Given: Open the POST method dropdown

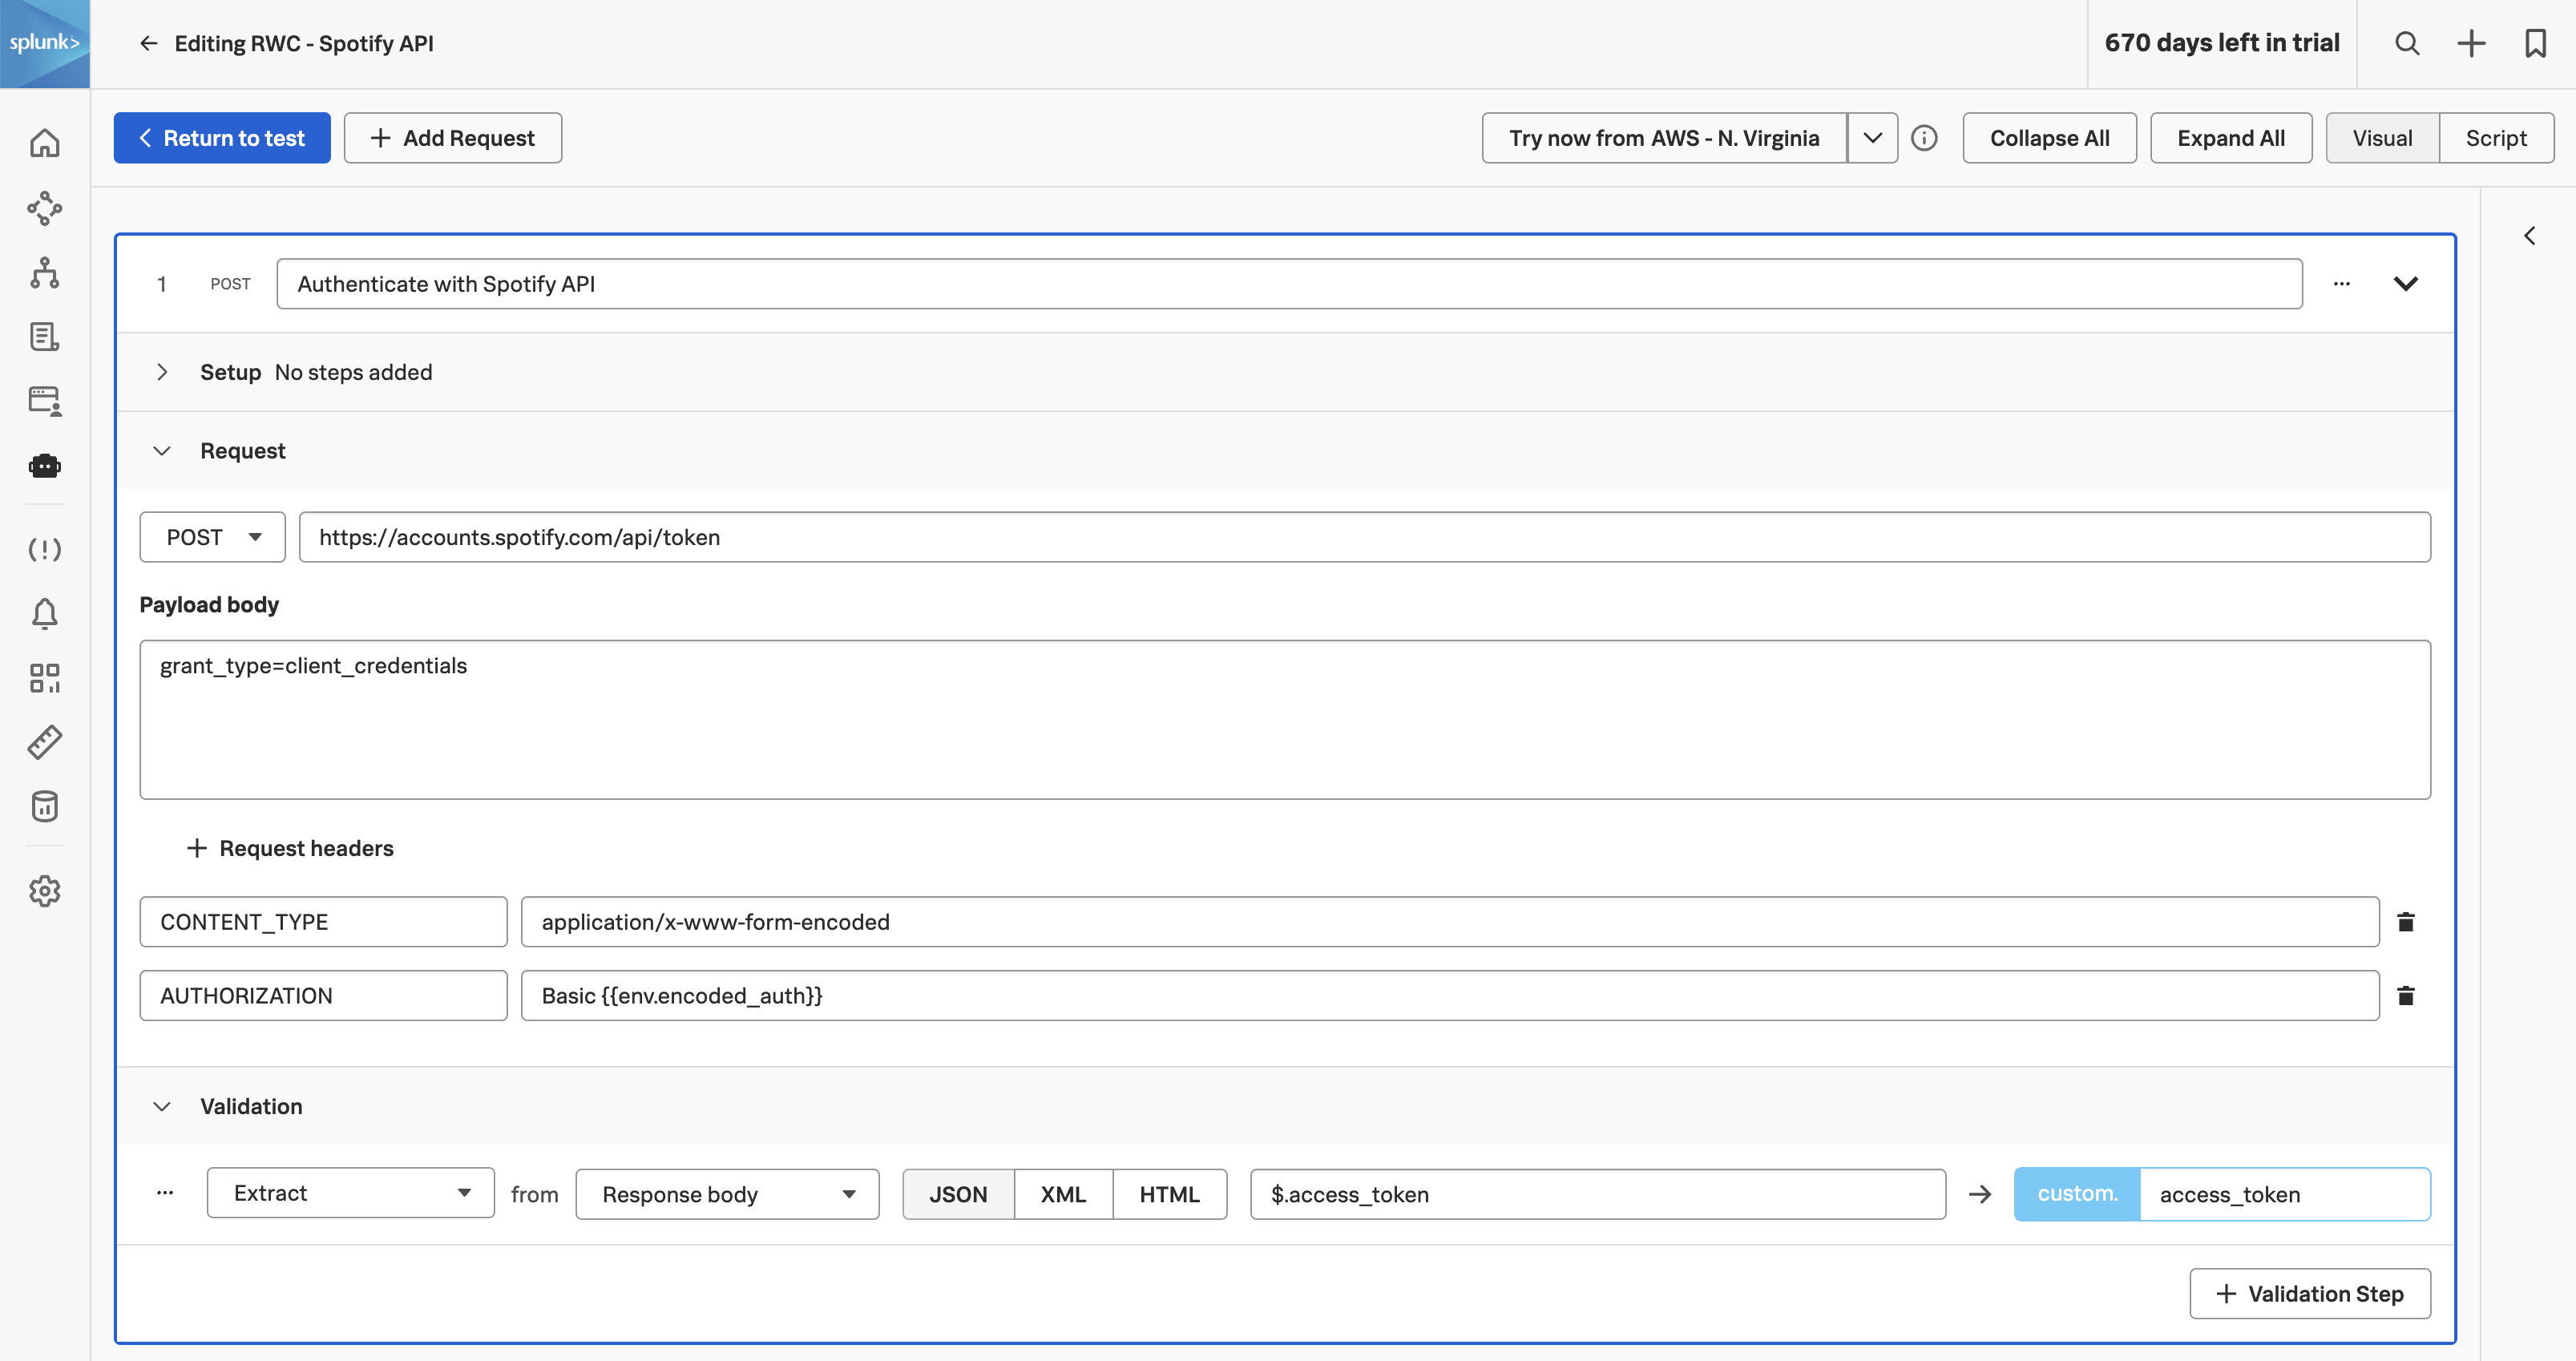Looking at the screenshot, I should coord(212,537).
